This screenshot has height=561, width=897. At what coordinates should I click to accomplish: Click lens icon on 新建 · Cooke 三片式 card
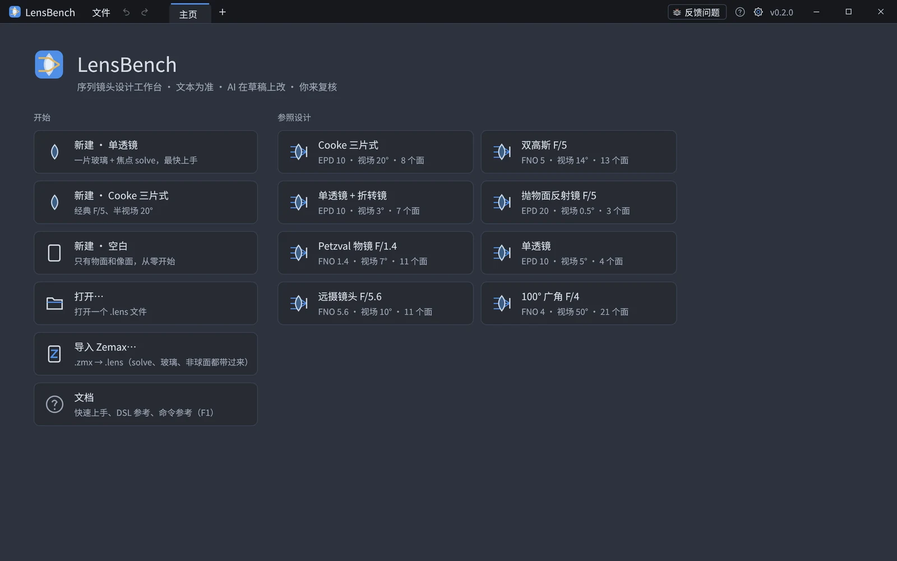click(x=54, y=203)
